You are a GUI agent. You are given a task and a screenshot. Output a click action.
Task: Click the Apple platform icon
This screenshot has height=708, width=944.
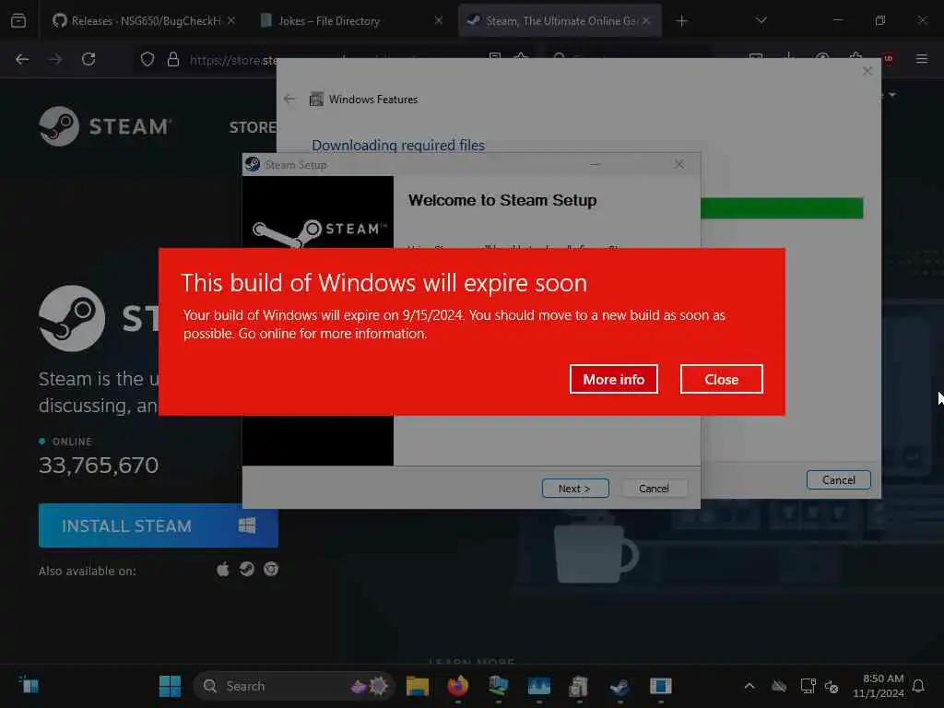pos(223,569)
